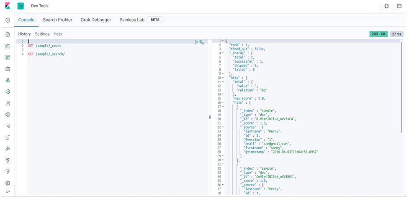The image size is (409, 201).
Task: Open Recently viewed clock icon
Action: click(x=8, y=20)
